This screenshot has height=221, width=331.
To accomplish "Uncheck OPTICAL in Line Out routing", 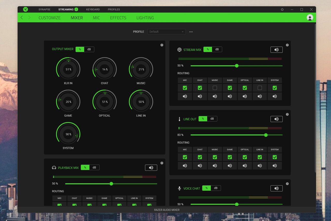I will pos(245,157).
